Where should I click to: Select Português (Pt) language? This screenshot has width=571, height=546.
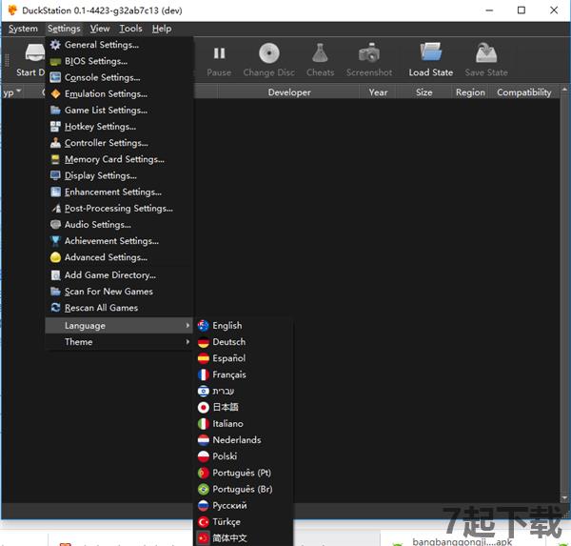[x=245, y=473]
